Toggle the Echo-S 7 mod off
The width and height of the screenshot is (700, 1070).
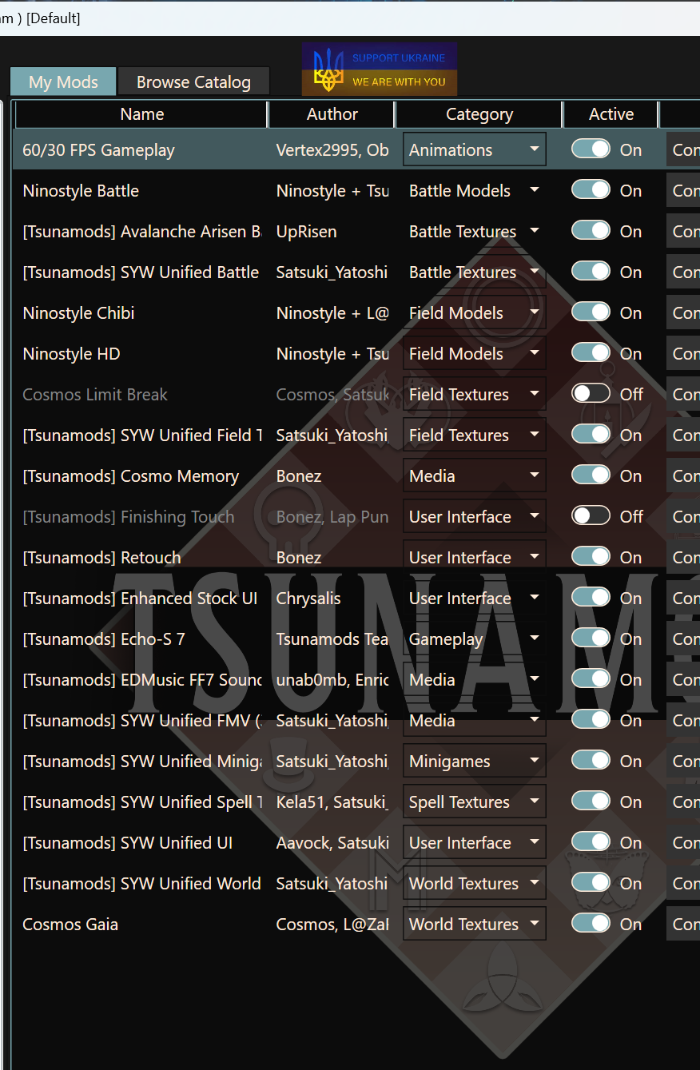(591, 638)
